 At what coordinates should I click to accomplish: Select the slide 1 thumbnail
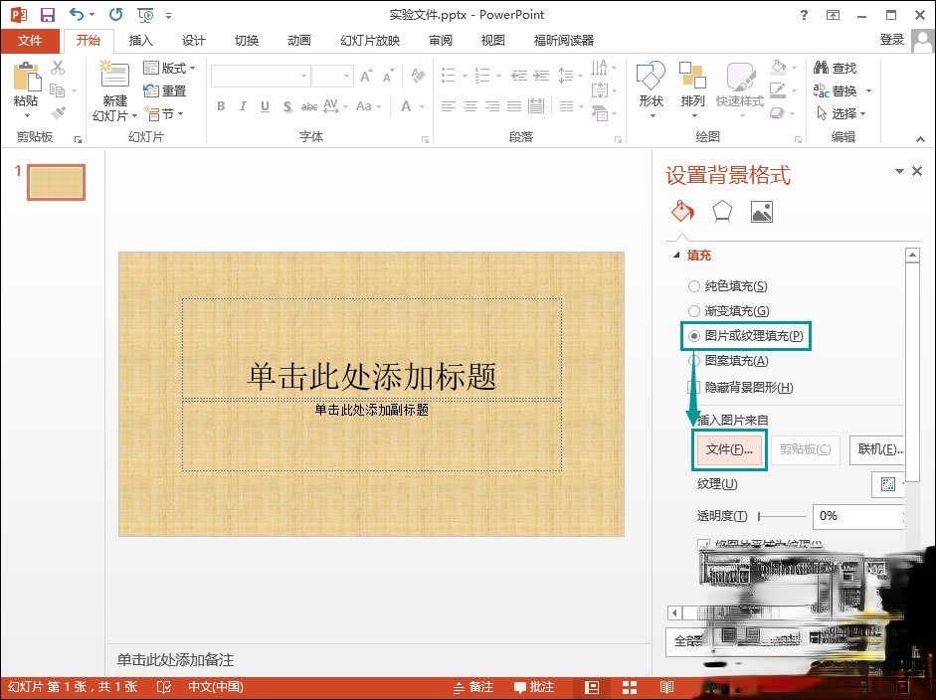pyautogui.click(x=55, y=183)
